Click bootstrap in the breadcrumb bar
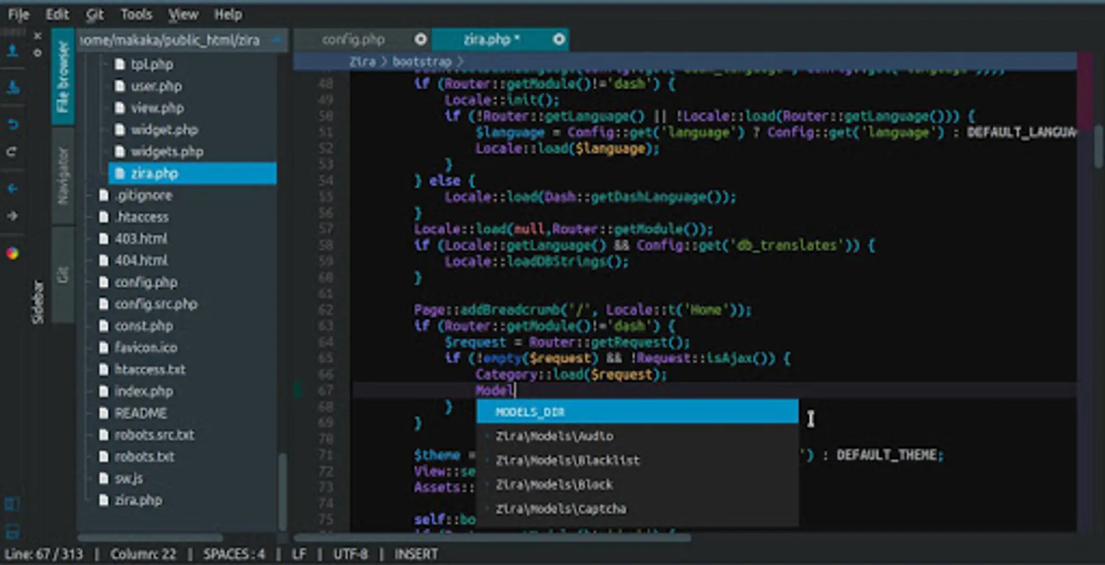This screenshot has width=1105, height=565. [x=422, y=62]
